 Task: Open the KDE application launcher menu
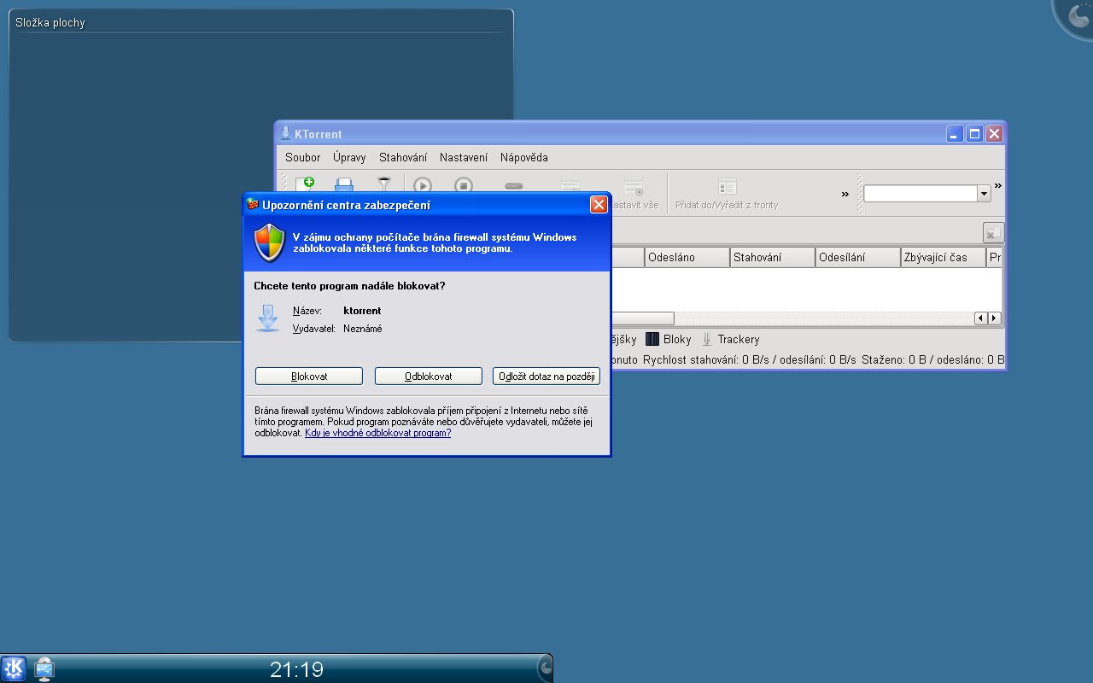(x=14, y=668)
